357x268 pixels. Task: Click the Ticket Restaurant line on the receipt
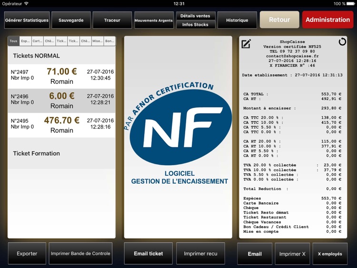(x=292, y=217)
